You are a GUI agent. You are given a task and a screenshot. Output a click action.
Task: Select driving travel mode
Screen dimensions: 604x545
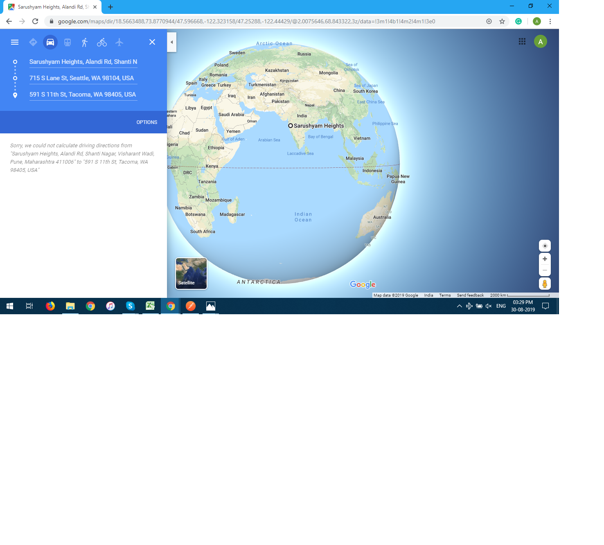tap(50, 42)
